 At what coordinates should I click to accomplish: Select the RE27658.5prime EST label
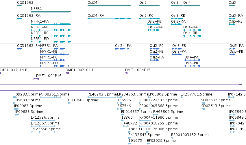click(46, 129)
